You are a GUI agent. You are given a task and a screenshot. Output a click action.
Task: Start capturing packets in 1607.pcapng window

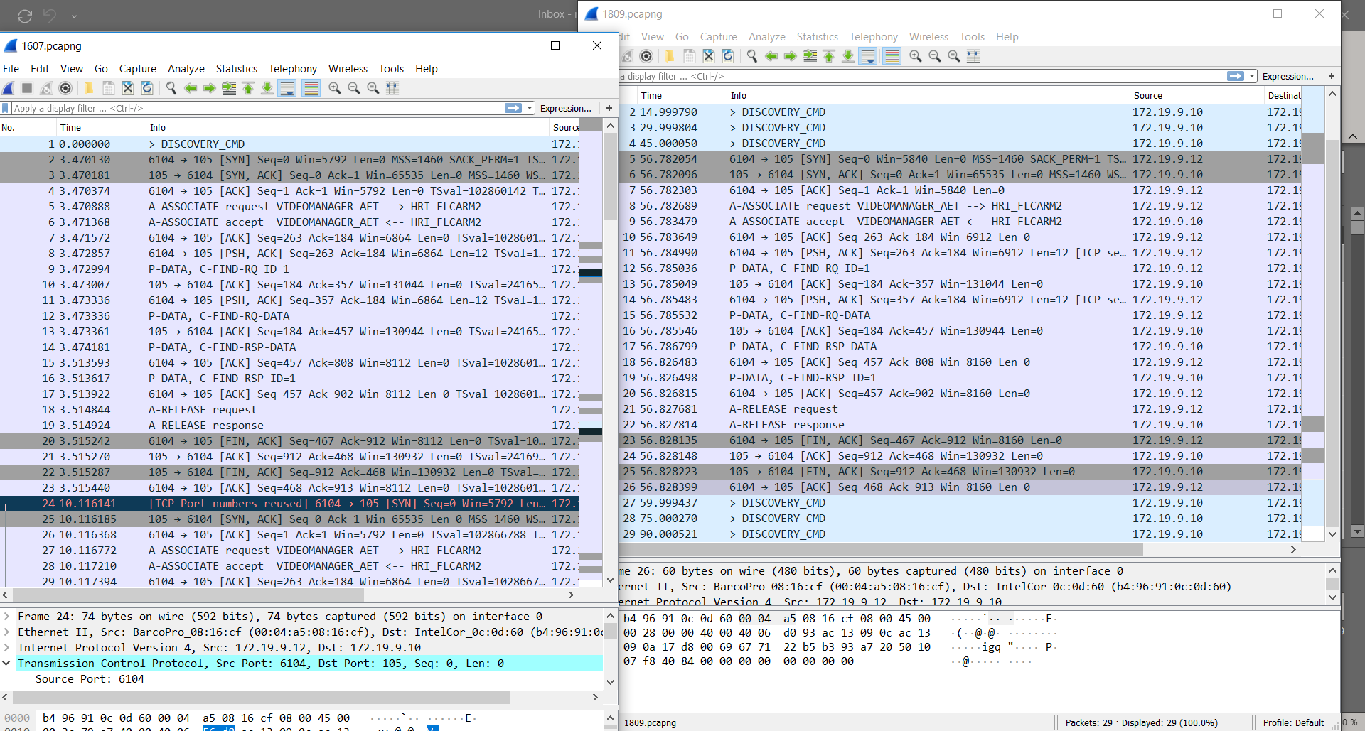pyautogui.click(x=9, y=88)
